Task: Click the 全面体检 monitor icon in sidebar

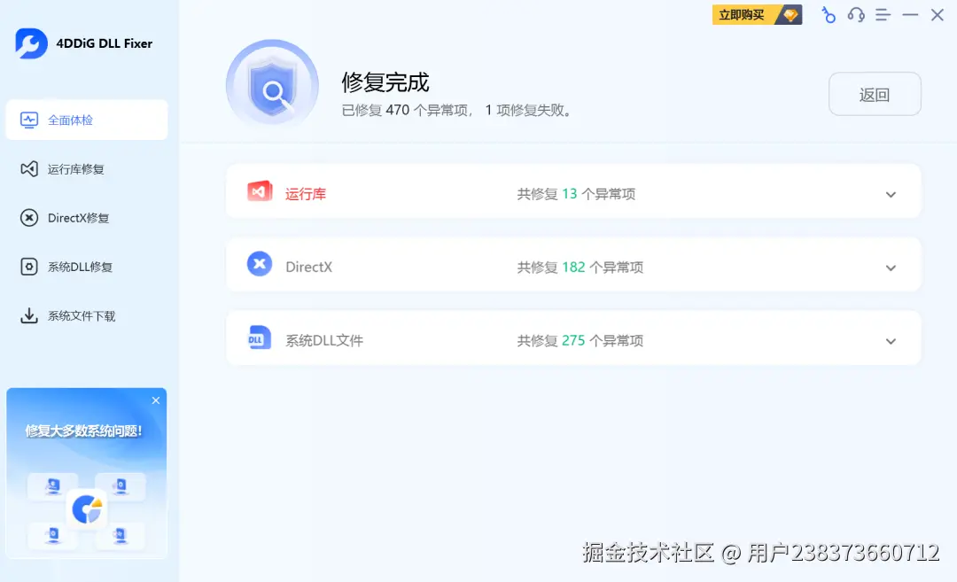Action: (x=28, y=120)
